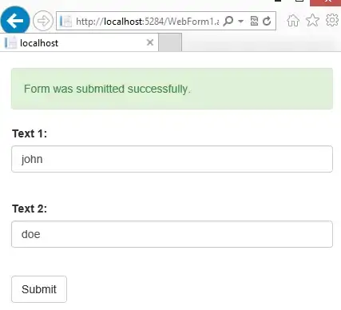The image size is (341, 310).
Task: Toggle the Compatibility View broken-page icon
Action: pyautogui.click(x=254, y=21)
